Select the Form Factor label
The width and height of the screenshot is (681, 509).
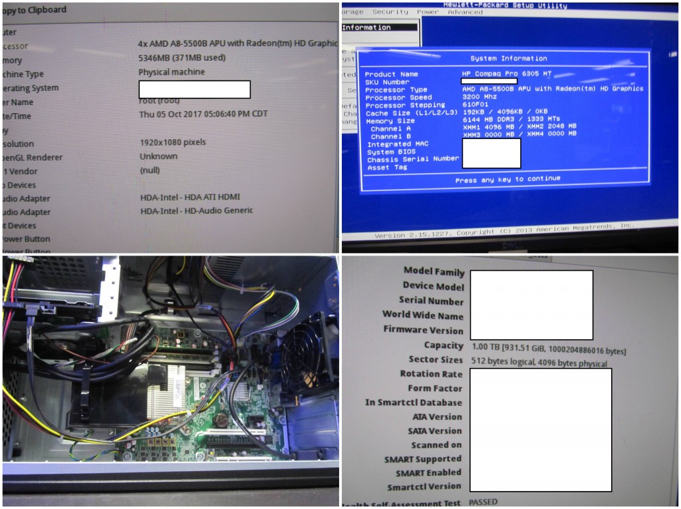click(x=435, y=388)
